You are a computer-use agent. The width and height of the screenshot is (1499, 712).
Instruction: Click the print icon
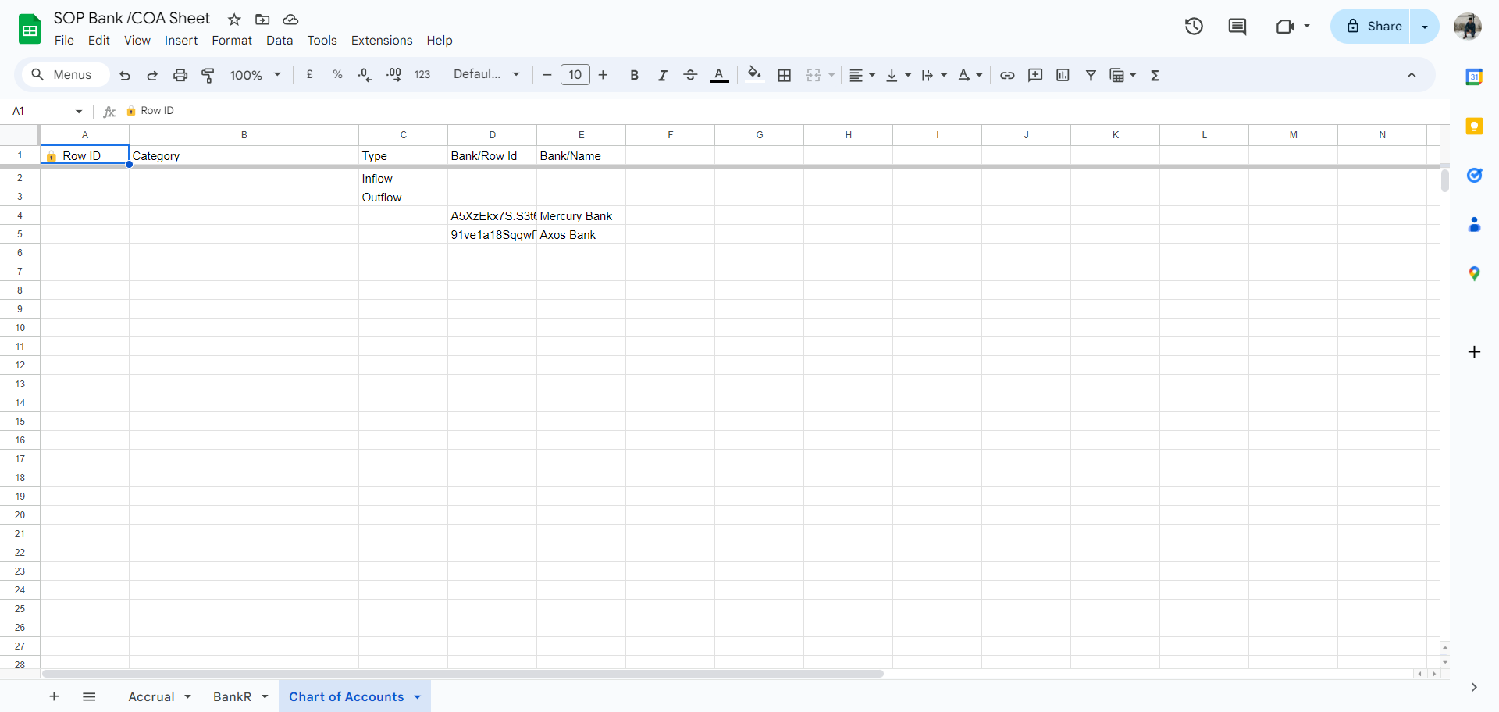click(180, 75)
